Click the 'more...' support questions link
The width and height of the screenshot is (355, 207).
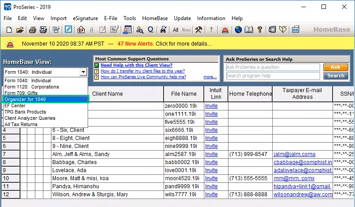click(x=210, y=77)
